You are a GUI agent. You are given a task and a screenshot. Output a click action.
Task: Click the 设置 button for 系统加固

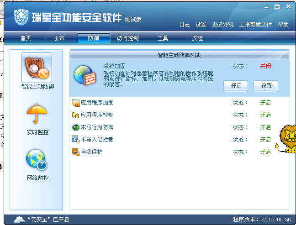pos(266,86)
